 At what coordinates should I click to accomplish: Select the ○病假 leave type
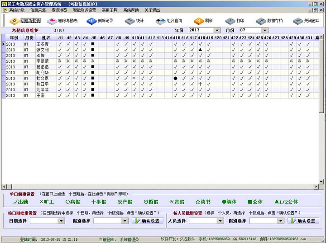73,202
